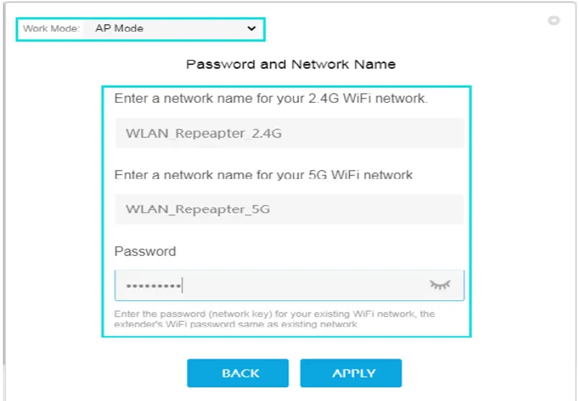This screenshot has height=401, width=579.
Task: Click the chevron arrow beside AP Mode
Action: point(251,29)
